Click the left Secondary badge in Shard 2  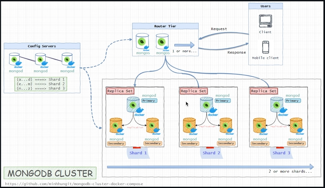pos(190,143)
